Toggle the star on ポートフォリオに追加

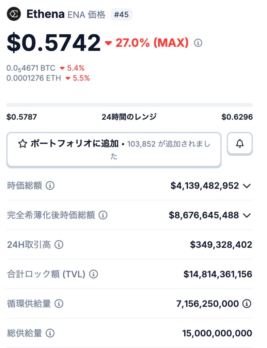(22, 144)
